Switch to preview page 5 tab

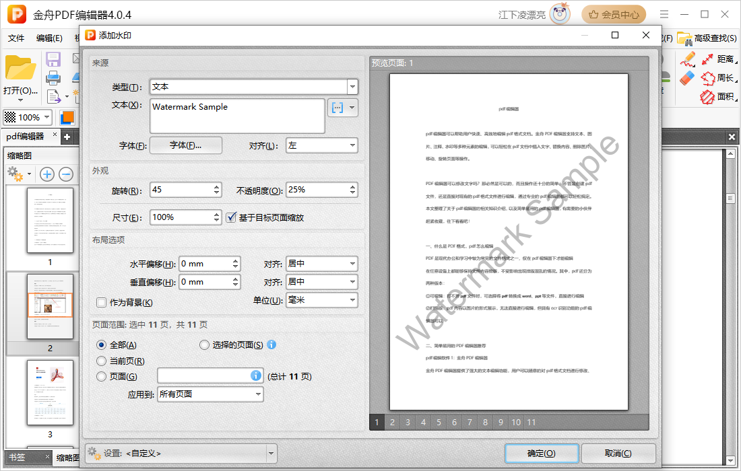439,423
